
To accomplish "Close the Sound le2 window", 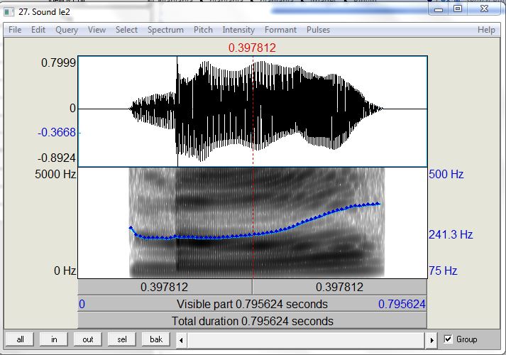I will (484, 9).
